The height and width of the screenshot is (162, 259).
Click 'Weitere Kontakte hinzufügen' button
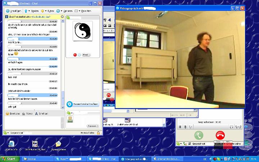83,104
